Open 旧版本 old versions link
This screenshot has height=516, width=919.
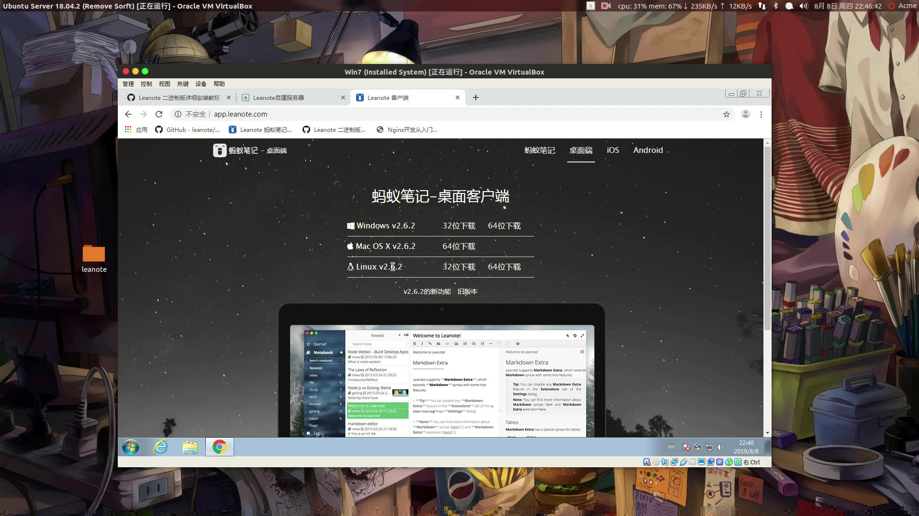[467, 291]
